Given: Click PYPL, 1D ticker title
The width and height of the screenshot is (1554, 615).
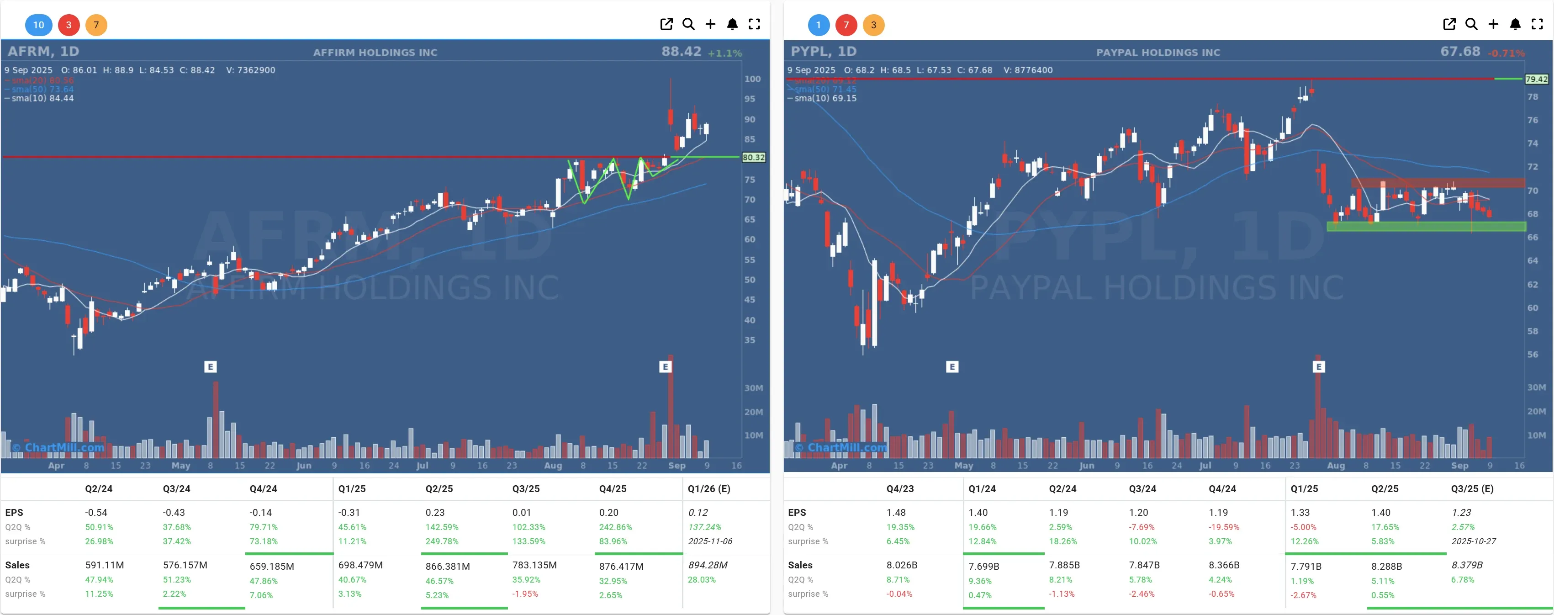Looking at the screenshot, I should (824, 51).
